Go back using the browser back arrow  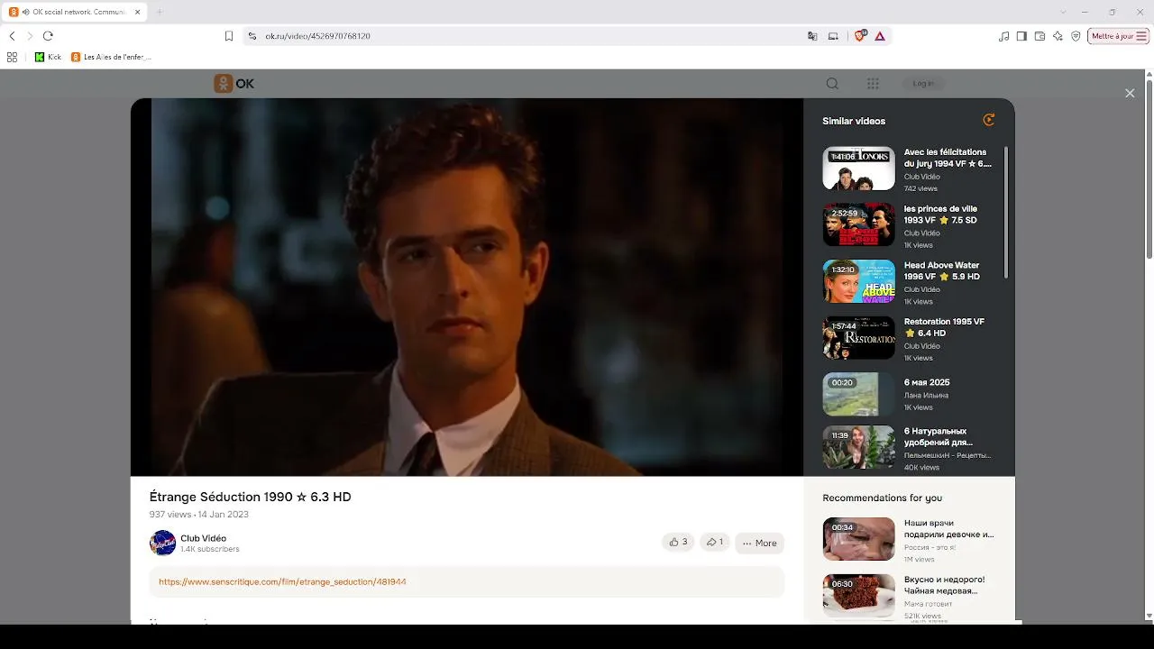[12, 36]
